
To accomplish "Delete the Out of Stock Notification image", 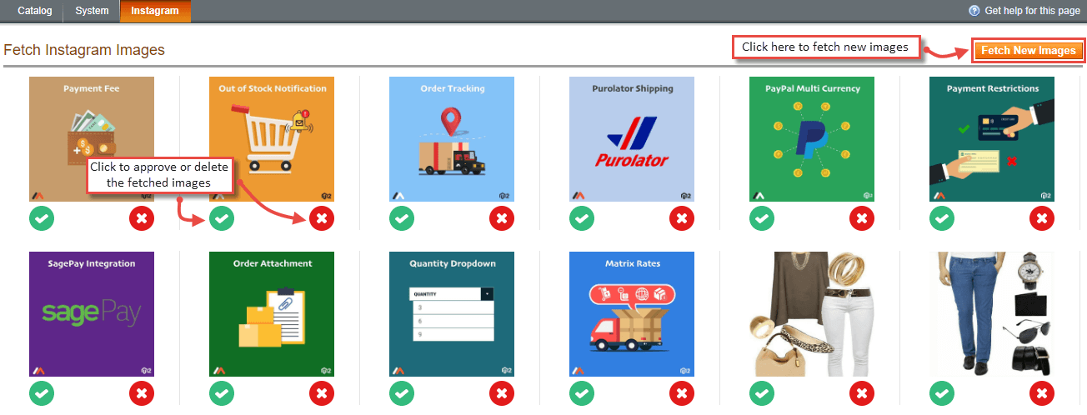I will [322, 219].
